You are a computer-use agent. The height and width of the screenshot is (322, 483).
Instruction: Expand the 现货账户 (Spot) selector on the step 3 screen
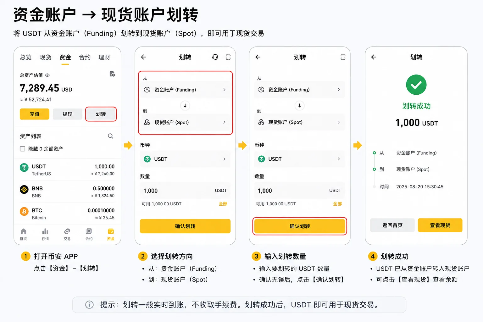click(300, 122)
